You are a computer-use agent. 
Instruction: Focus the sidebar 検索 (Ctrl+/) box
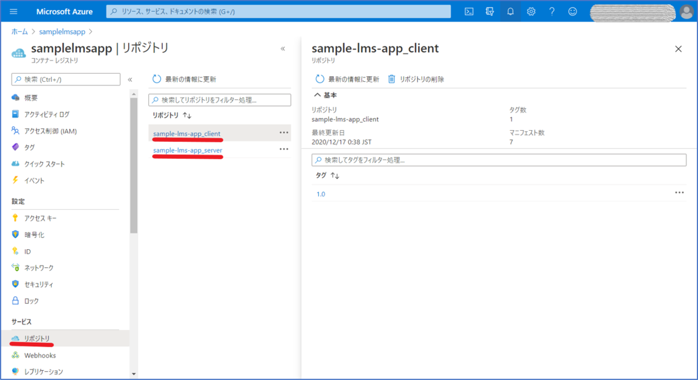click(66, 80)
